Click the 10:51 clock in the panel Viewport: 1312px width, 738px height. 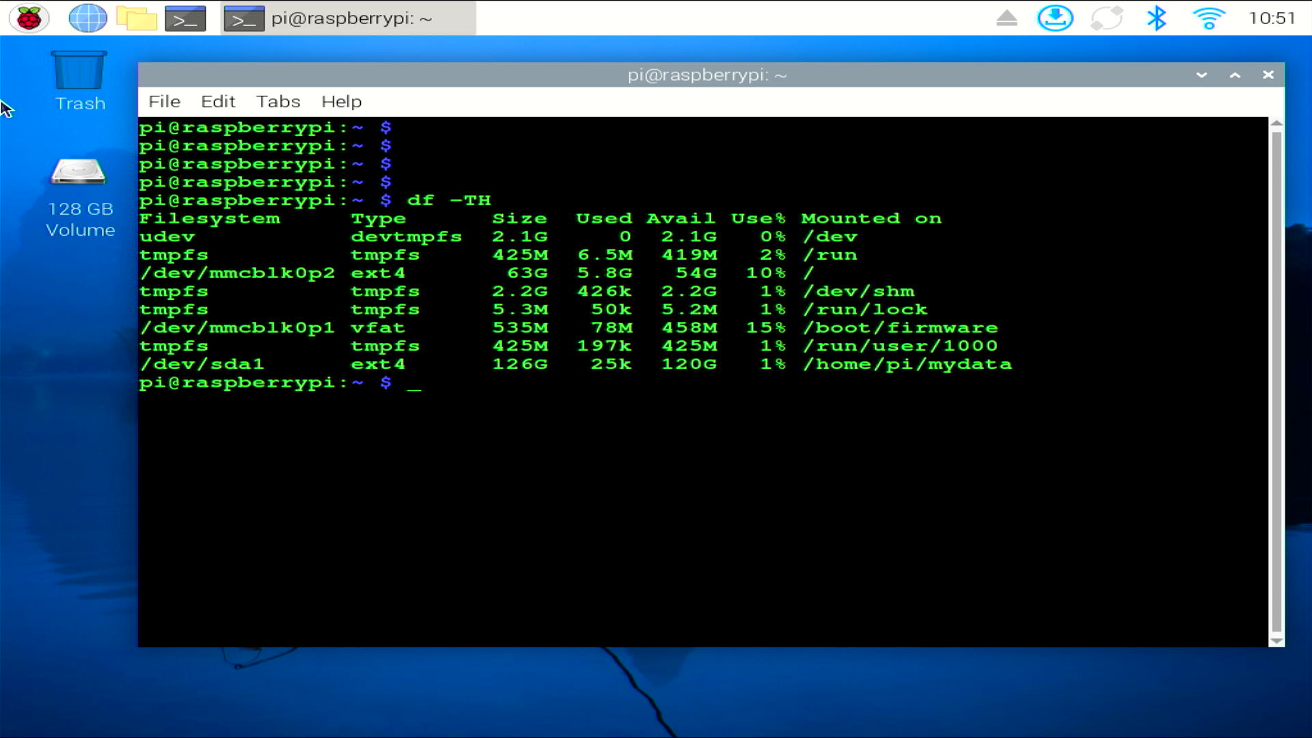coord(1272,18)
